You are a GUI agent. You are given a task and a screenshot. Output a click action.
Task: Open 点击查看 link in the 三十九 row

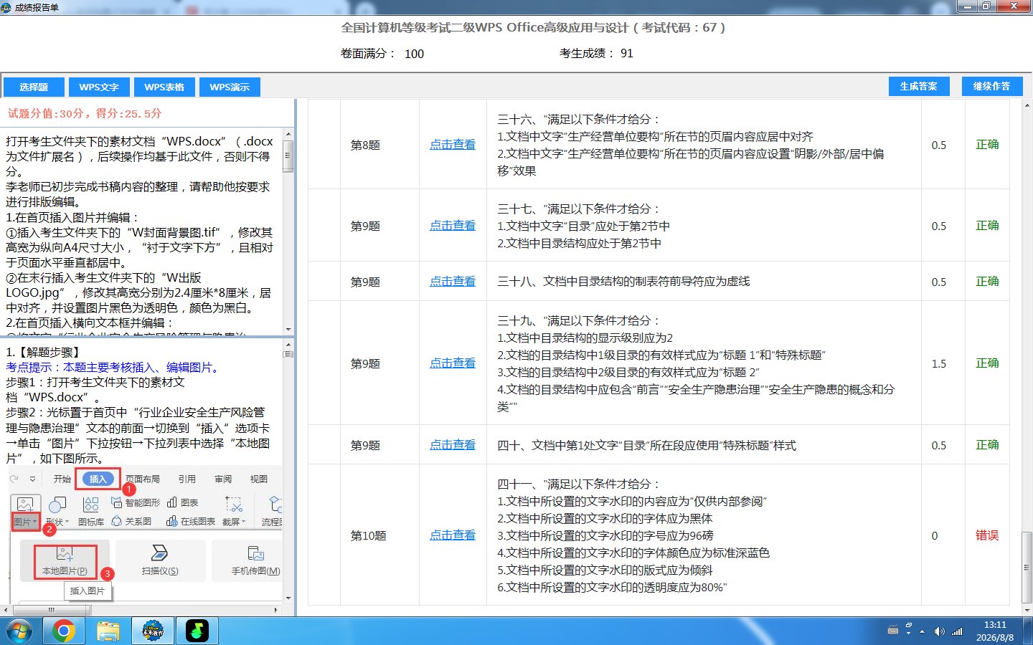(453, 363)
